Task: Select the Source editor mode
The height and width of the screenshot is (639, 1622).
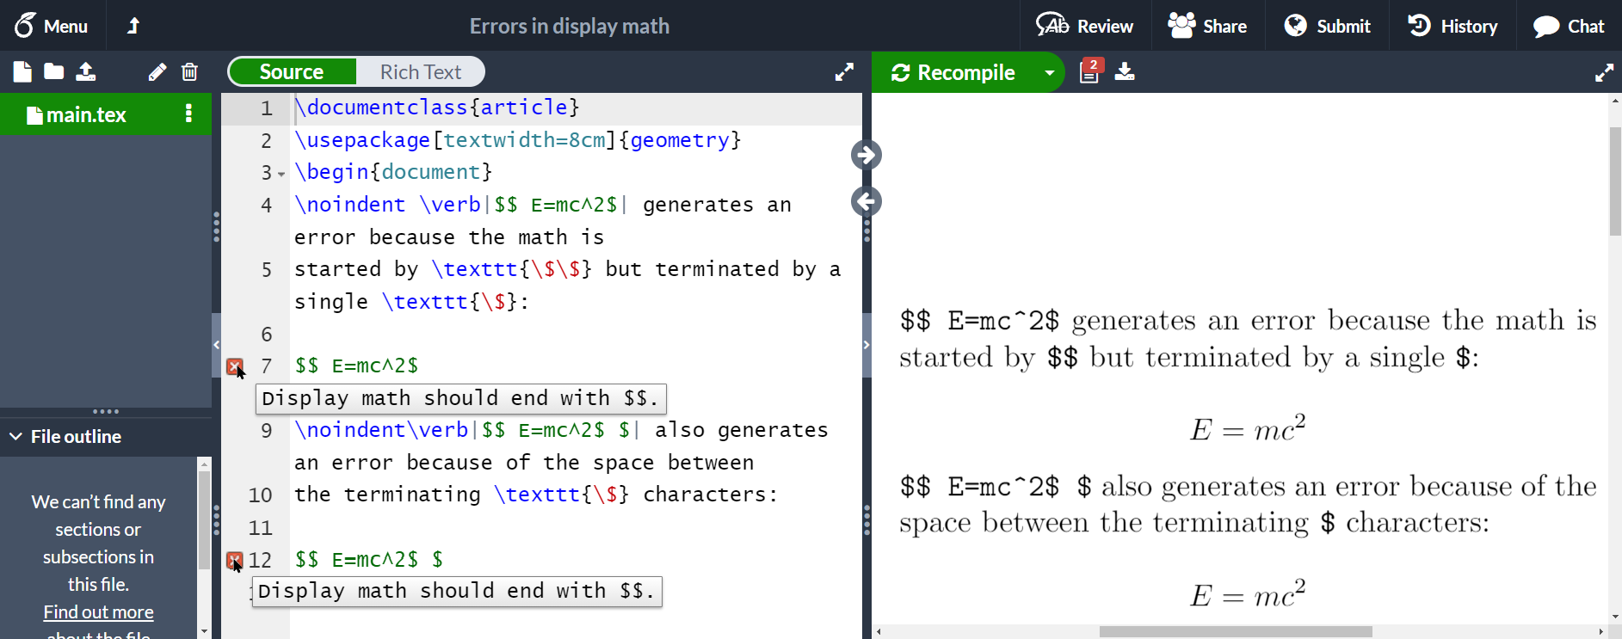Action: tap(293, 72)
